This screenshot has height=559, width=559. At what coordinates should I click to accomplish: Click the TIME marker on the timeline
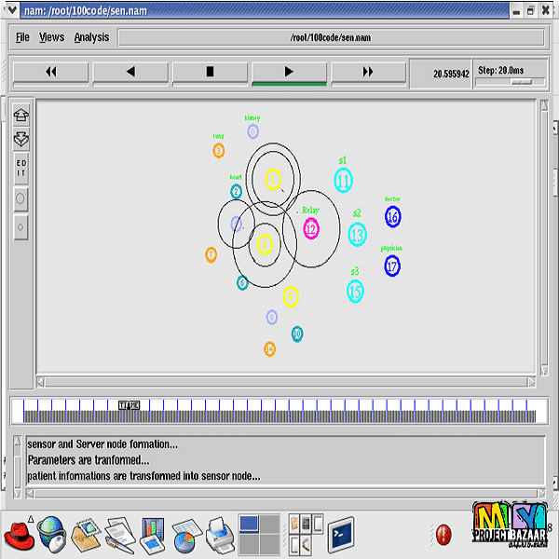[x=129, y=404]
